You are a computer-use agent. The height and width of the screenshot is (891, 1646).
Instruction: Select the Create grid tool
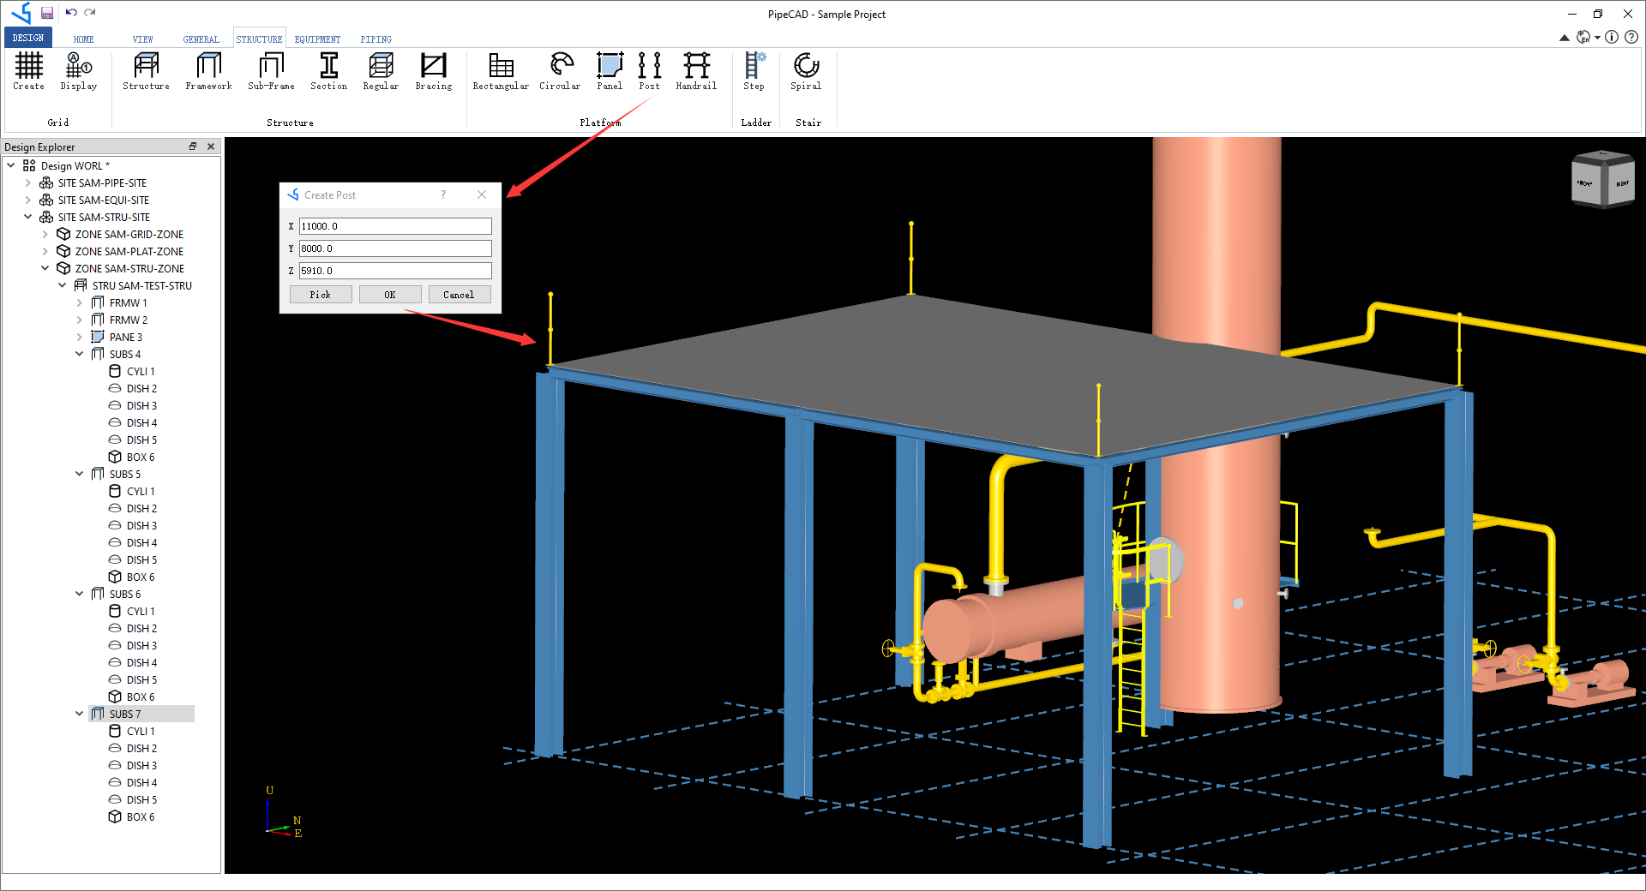click(x=28, y=73)
